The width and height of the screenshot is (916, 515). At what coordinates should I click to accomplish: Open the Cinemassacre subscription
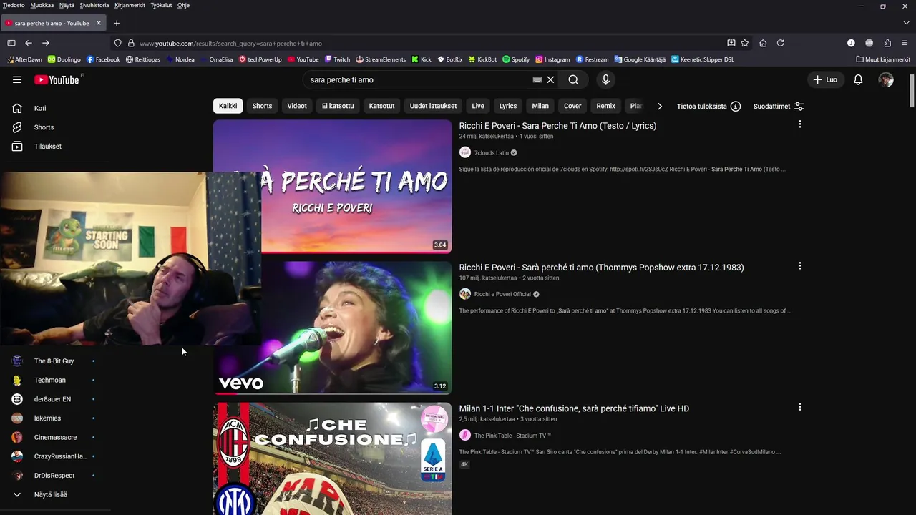click(x=54, y=437)
